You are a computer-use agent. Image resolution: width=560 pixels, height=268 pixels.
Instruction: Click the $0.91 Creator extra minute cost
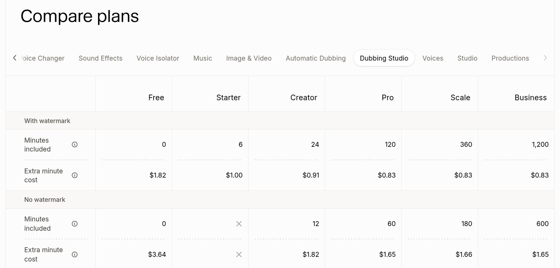(311, 175)
